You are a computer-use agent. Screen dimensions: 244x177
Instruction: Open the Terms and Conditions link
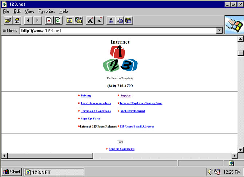[x=96, y=111]
